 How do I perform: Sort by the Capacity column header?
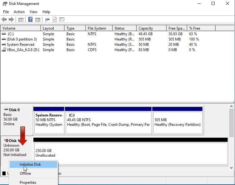pyautogui.click(x=146, y=28)
